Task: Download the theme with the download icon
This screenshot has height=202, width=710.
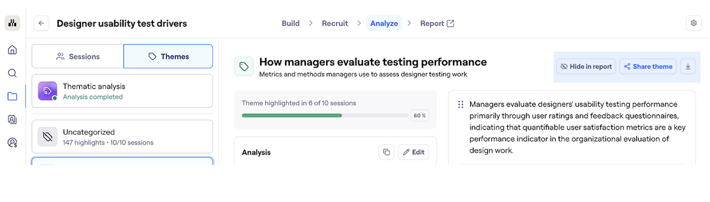Action: 688,66
